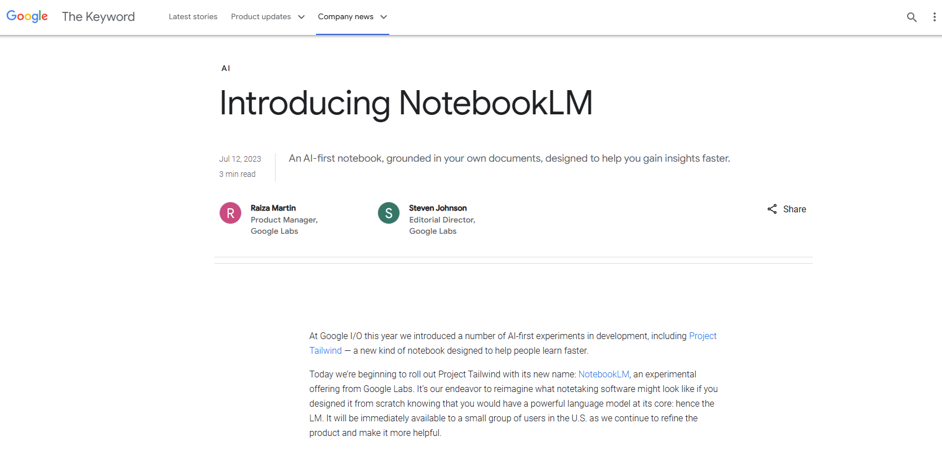The width and height of the screenshot is (942, 463).
Task: Click author name Raiza Martin
Action: [273, 208]
